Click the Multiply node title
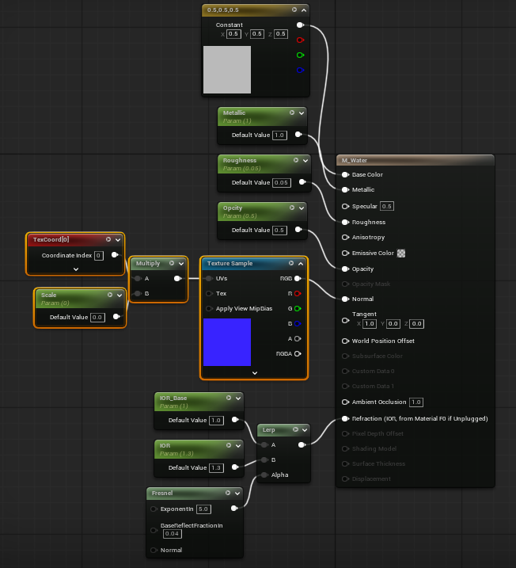Image resolution: width=516 pixels, height=568 pixels. point(148,263)
